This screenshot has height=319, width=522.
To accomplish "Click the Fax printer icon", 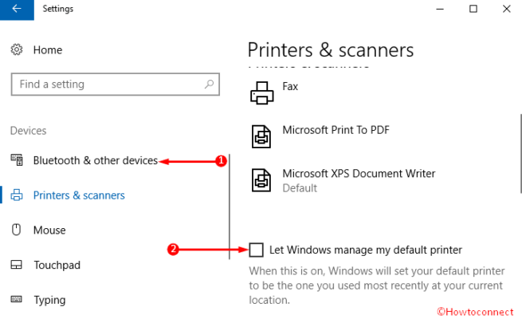I will 261,93.
